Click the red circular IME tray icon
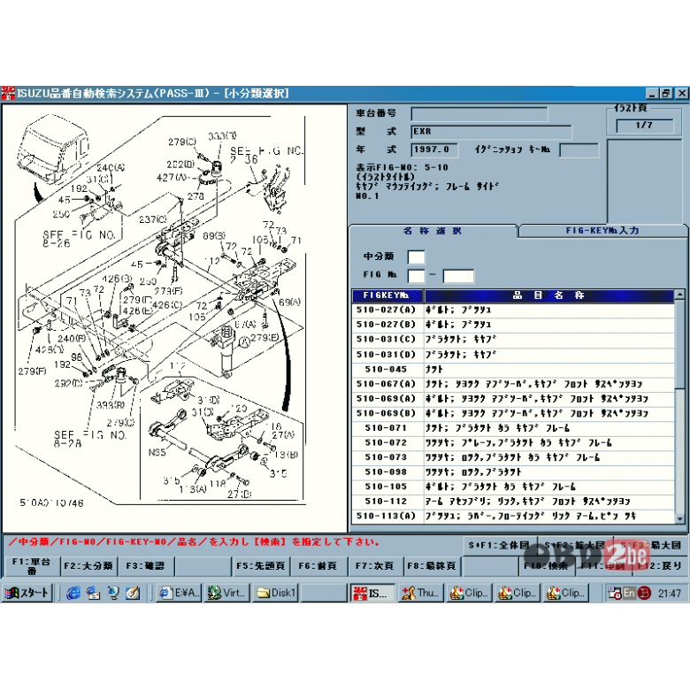The width and height of the screenshot is (690, 690). [x=644, y=594]
